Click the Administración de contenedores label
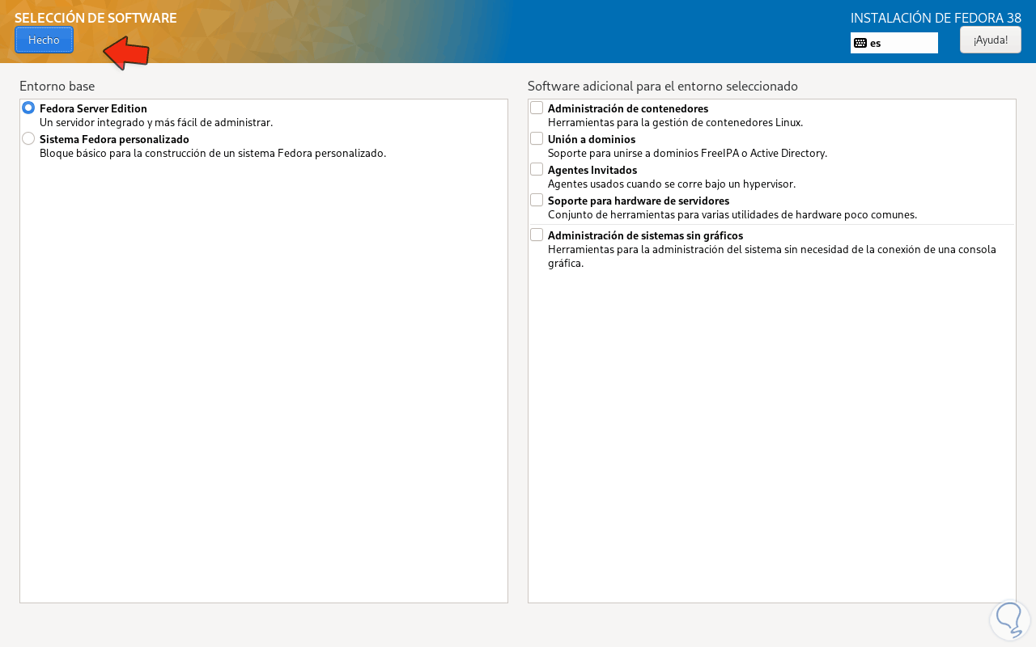The height and width of the screenshot is (647, 1036). click(x=628, y=108)
